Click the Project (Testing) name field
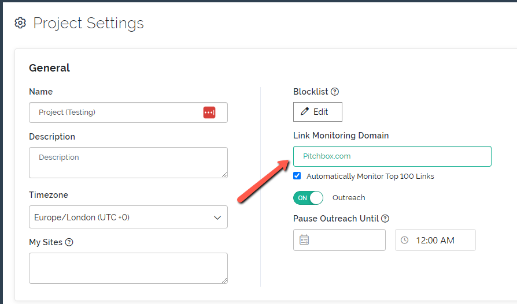This screenshot has width=517, height=304. point(128,112)
